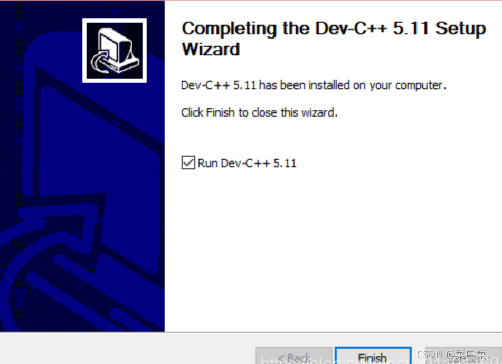Click the Completing Dev-C++ Setup heading
The width and height of the screenshot is (502, 364).
(x=334, y=39)
